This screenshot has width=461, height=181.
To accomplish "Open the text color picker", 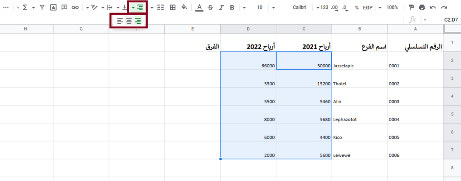I will click(199, 8).
